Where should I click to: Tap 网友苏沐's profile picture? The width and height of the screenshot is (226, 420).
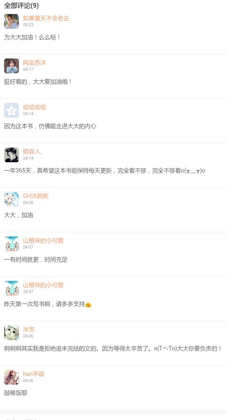click(12, 66)
